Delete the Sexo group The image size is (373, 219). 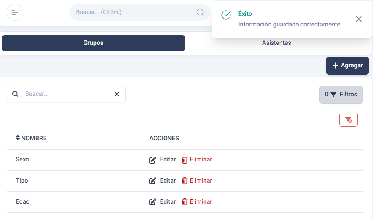click(x=197, y=160)
